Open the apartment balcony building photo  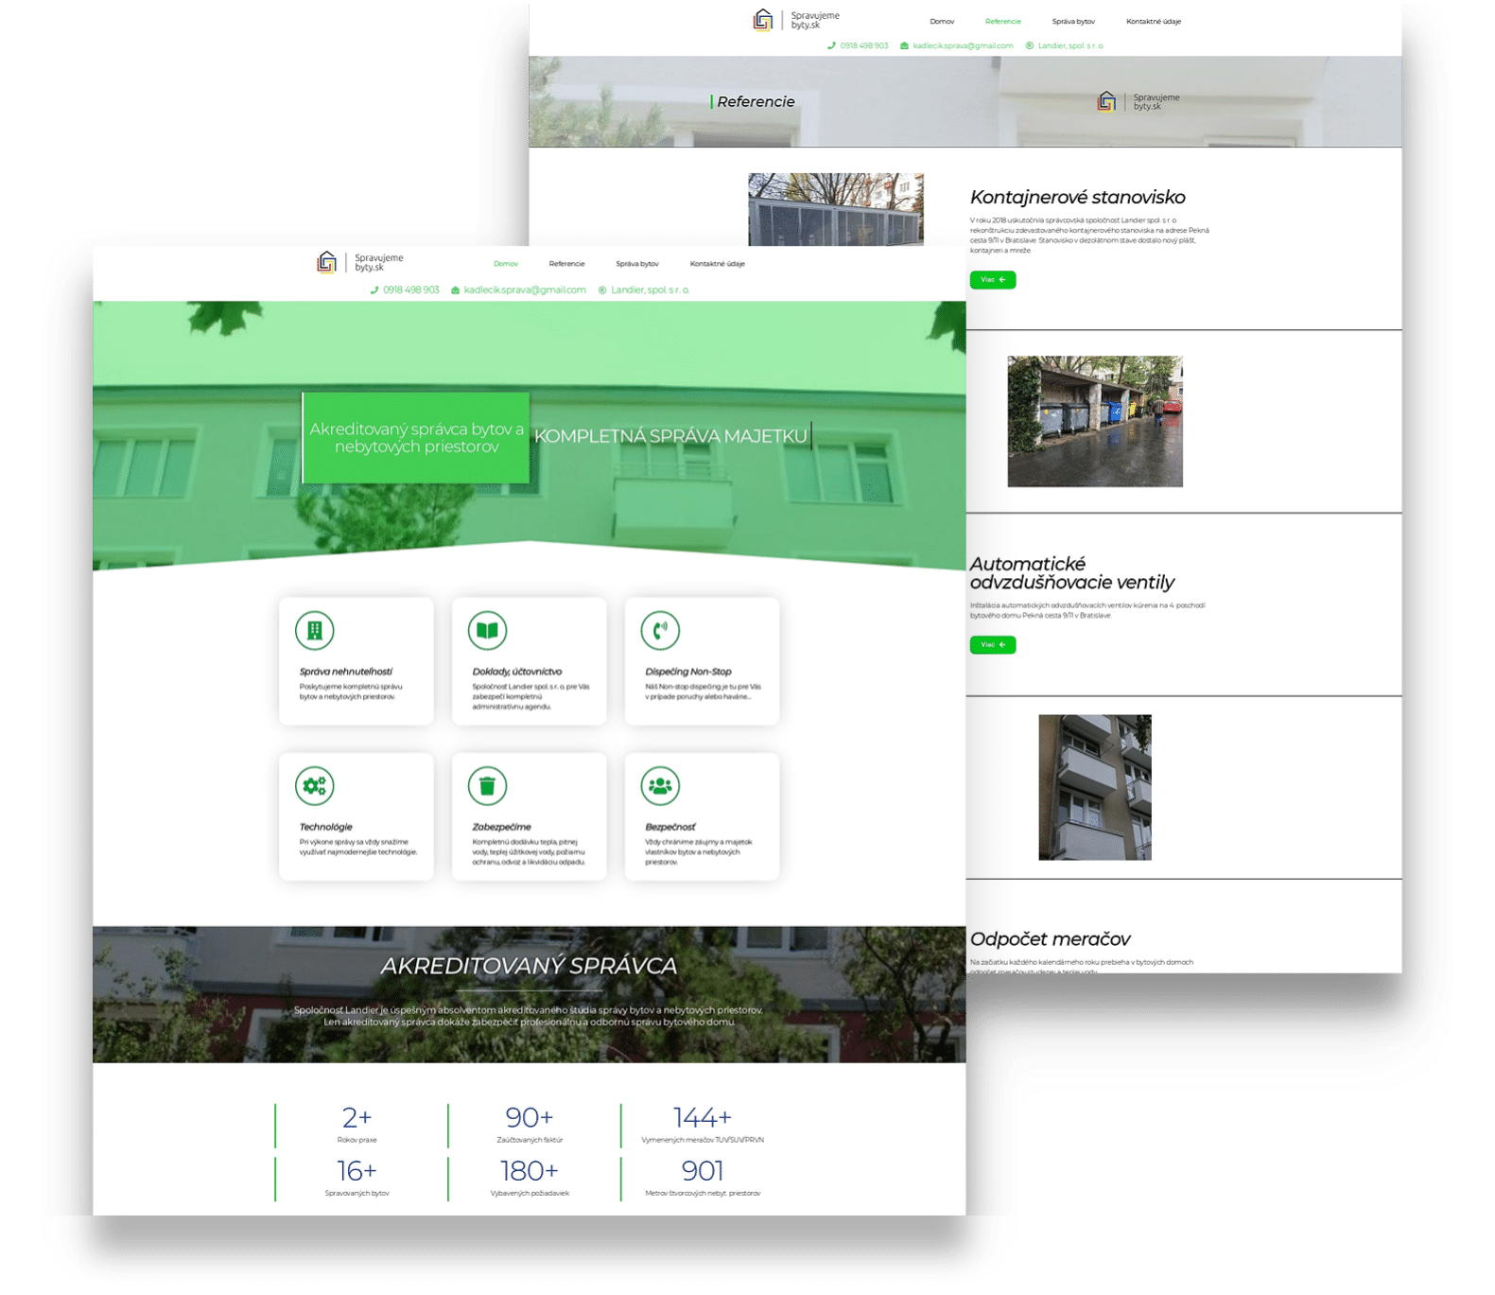1094,787
